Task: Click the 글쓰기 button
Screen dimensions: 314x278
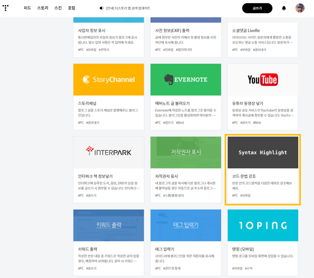Action: coord(257,8)
